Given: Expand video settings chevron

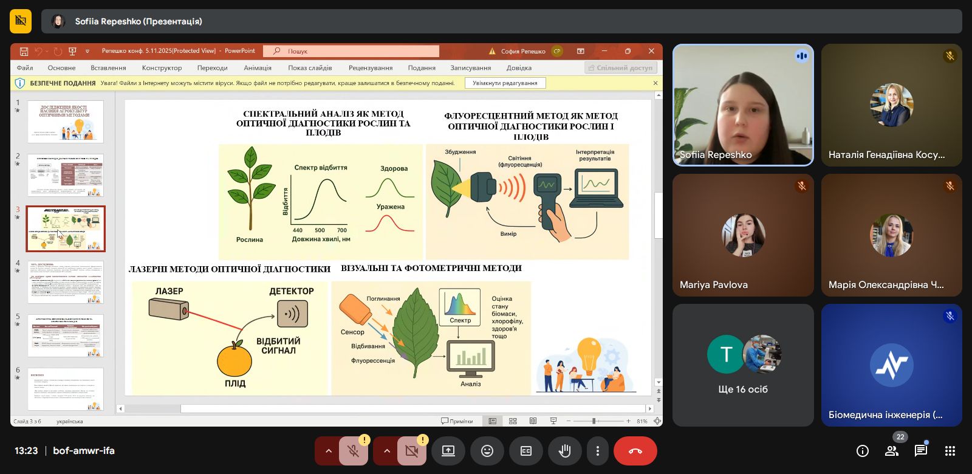Looking at the screenshot, I should pos(387,451).
